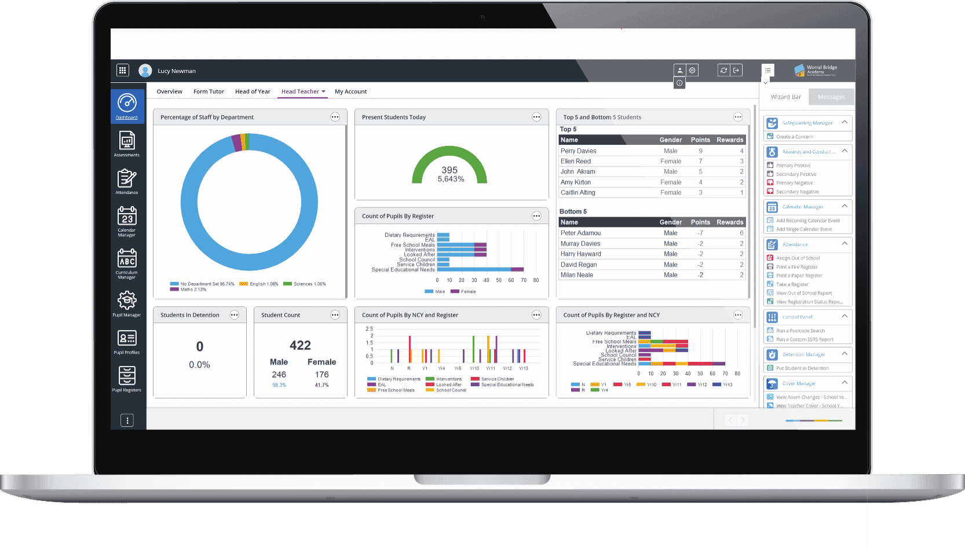Click the Detention Manager stopwatch icon
The height and width of the screenshot is (550, 965).
[772, 354]
